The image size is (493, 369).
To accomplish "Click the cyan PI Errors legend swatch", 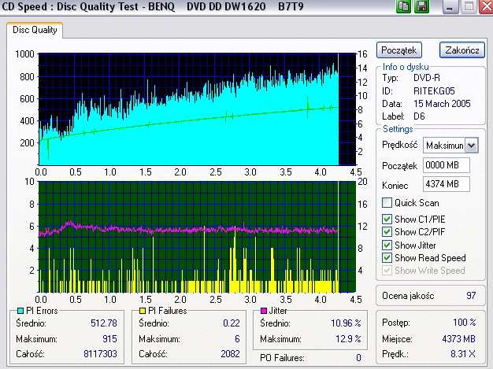I will coord(20,311).
